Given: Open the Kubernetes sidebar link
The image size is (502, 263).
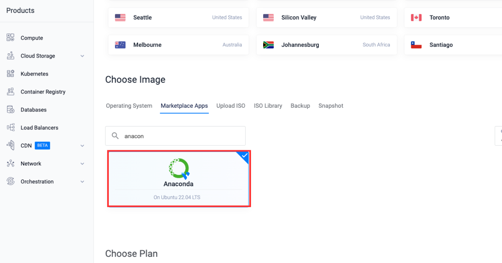Looking at the screenshot, I should pyautogui.click(x=34, y=74).
